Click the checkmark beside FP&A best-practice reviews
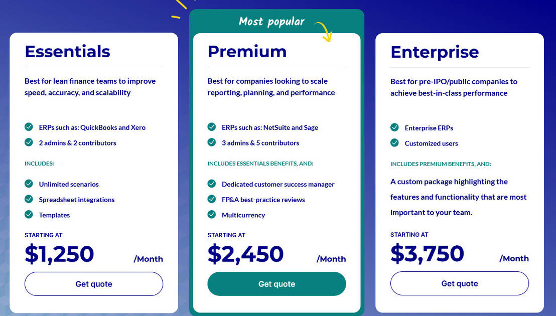Screen dimensions: 556x316 (211, 200)
